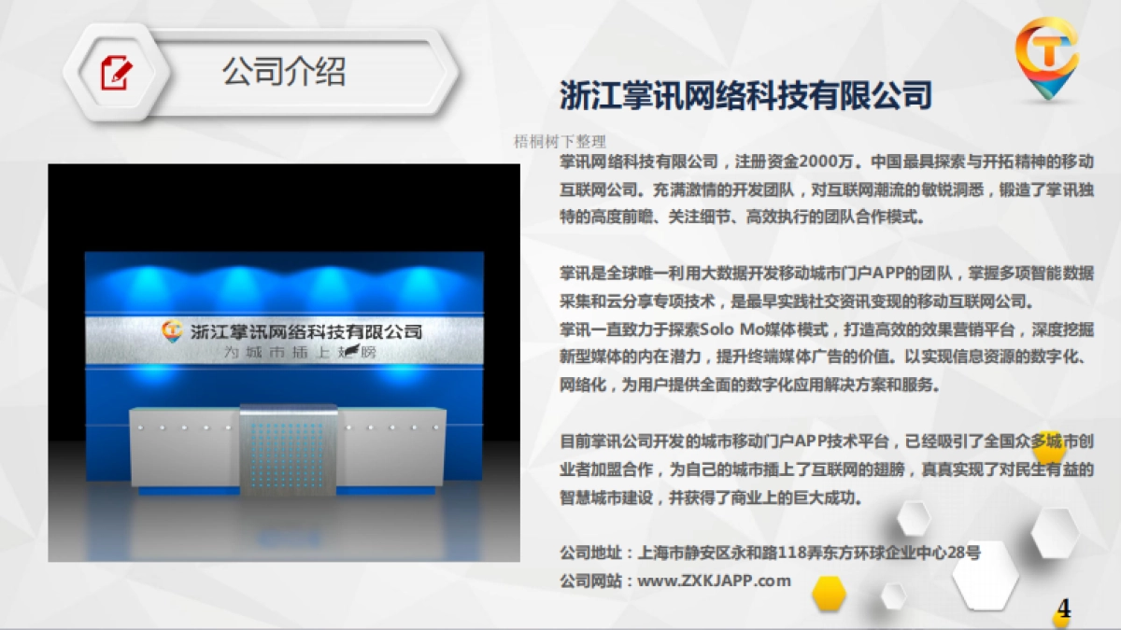Click the page number 4
Image resolution: width=1121 pixels, height=630 pixels.
point(1065,609)
